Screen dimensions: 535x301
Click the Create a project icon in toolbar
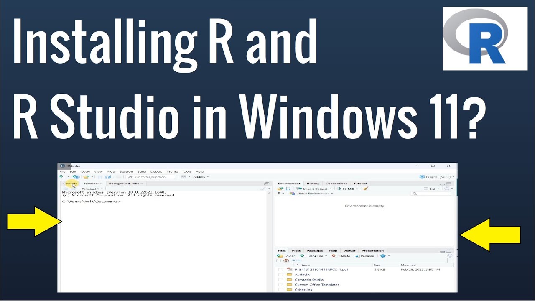(x=76, y=177)
